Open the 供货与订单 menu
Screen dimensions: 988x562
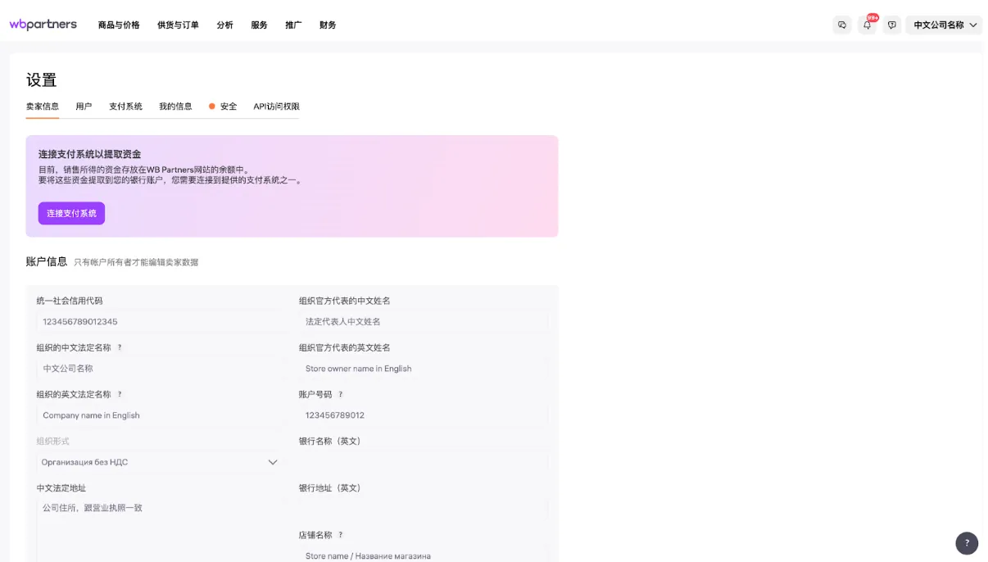(178, 25)
